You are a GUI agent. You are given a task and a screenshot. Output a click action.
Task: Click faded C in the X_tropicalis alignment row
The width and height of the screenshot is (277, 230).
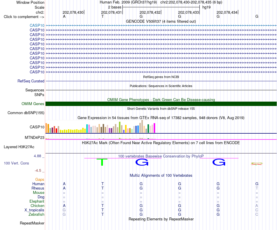(257, 210)
